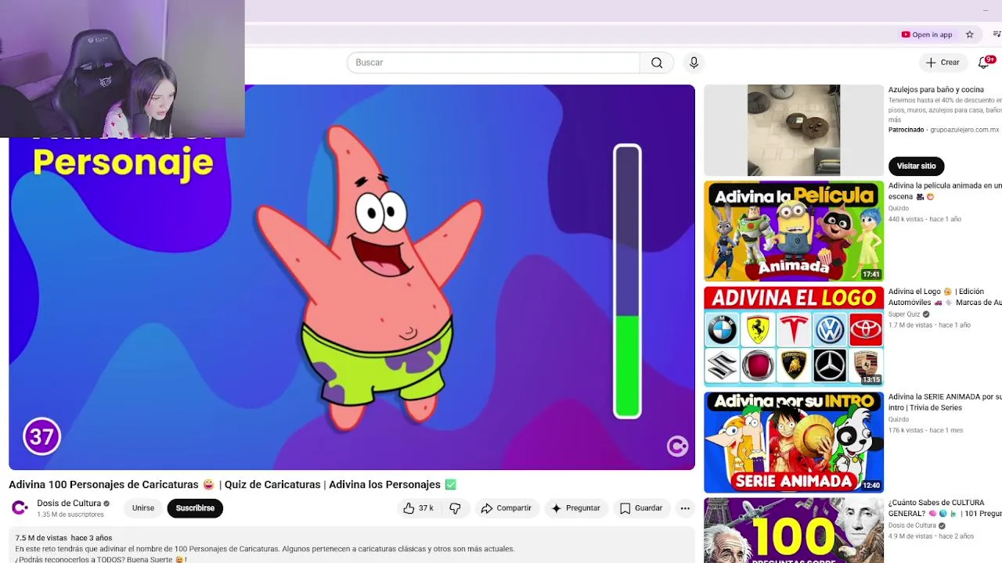
Task: Click the video player area
Action: pyautogui.click(x=351, y=277)
